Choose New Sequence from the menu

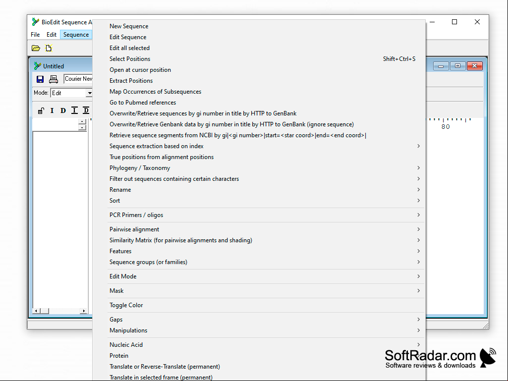[x=259, y=26]
